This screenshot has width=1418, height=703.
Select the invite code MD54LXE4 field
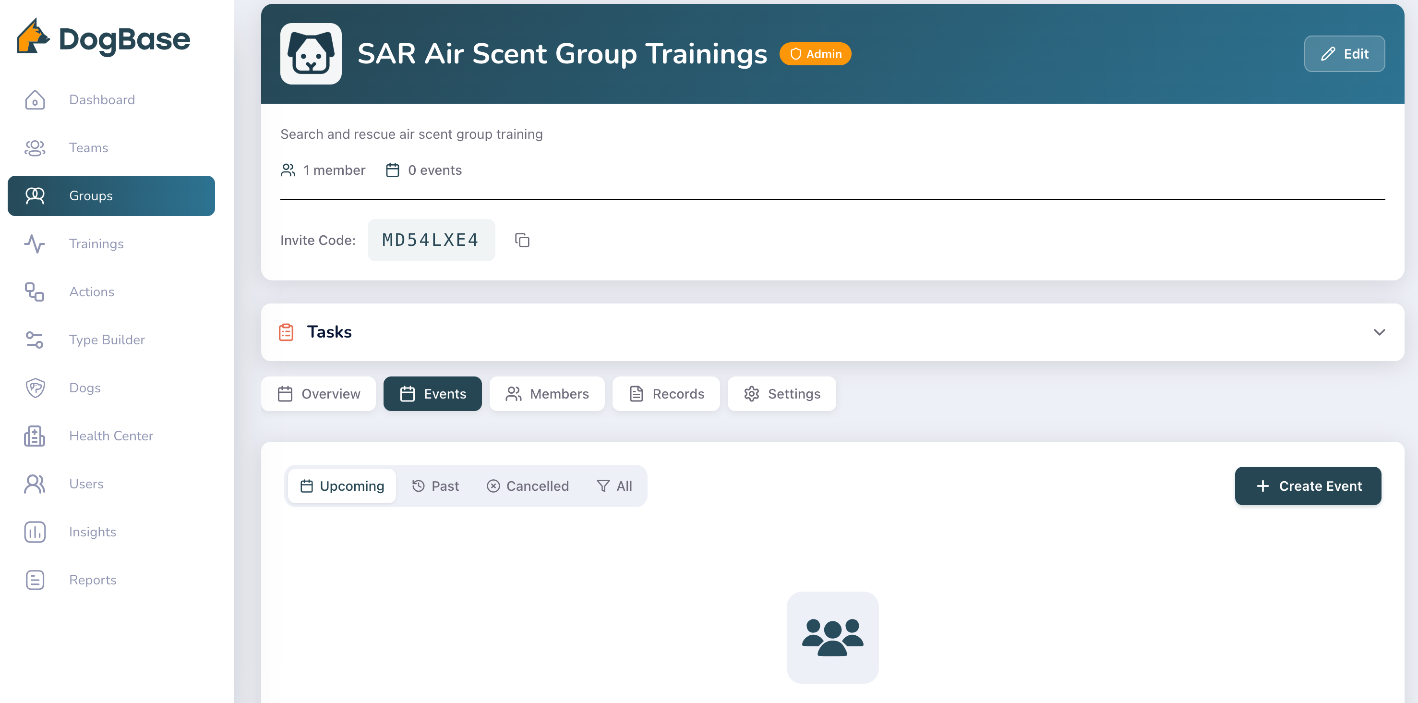[431, 240]
